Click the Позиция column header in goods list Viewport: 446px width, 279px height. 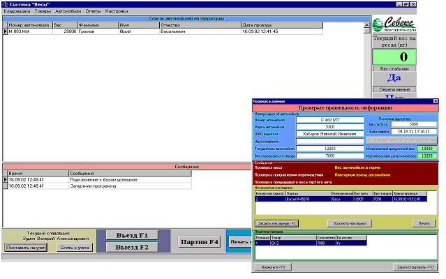tap(262, 238)
